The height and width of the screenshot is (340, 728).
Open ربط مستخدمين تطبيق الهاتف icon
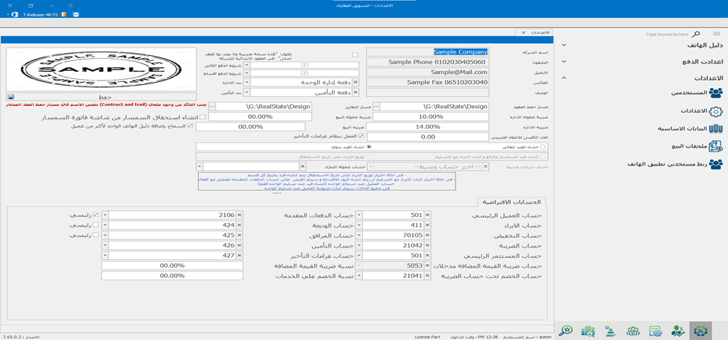[715, 164]
